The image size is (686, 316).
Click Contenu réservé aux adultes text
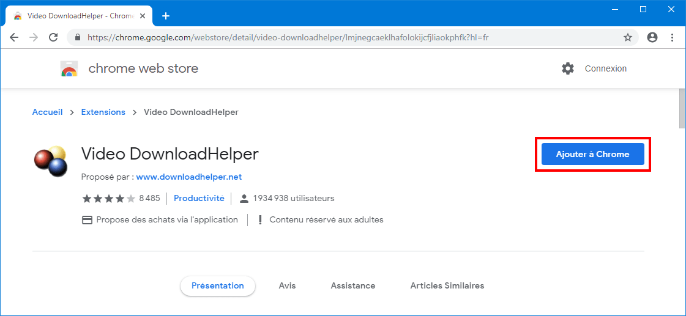click(x=326, y=220)
